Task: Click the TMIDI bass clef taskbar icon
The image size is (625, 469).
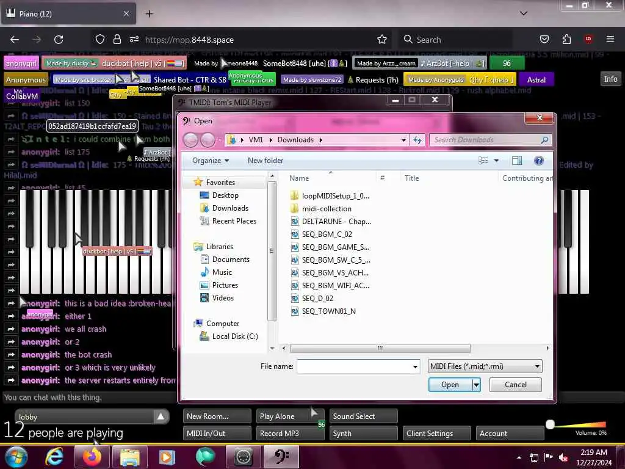Action: click(x=281, y=457)
